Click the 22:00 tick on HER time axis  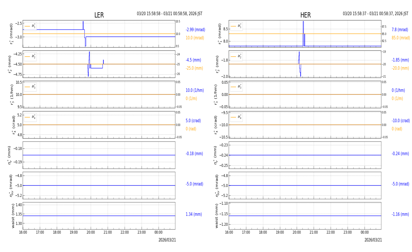coord(331,232)
